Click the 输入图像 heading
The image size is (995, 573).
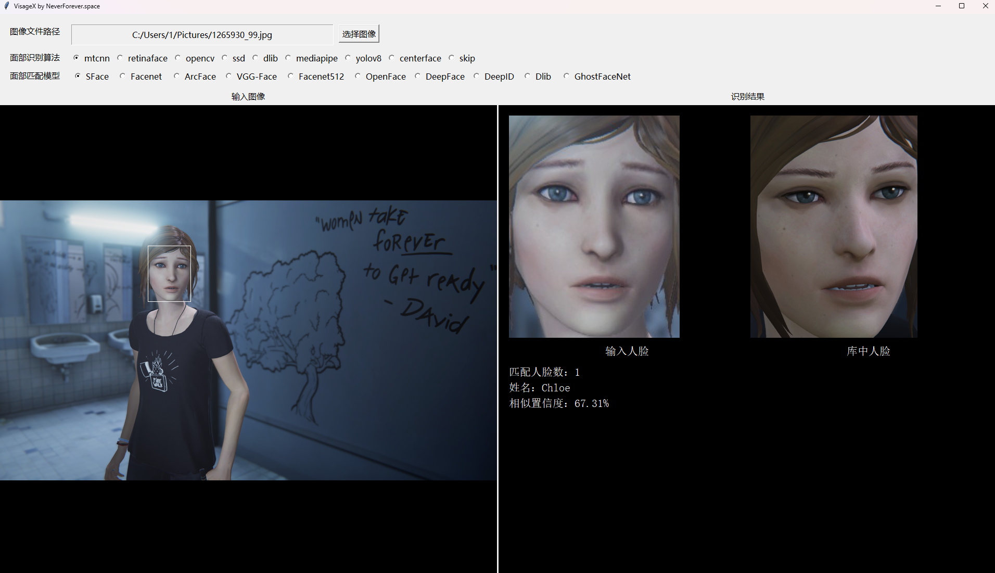click(248, 96)
